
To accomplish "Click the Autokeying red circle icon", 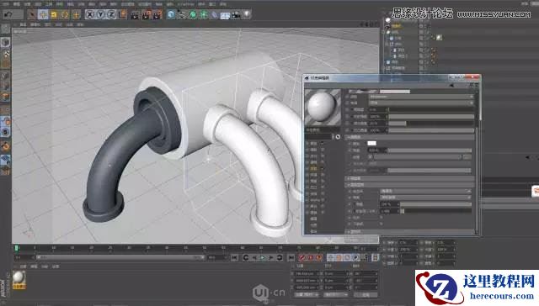I will coord(311,257).
